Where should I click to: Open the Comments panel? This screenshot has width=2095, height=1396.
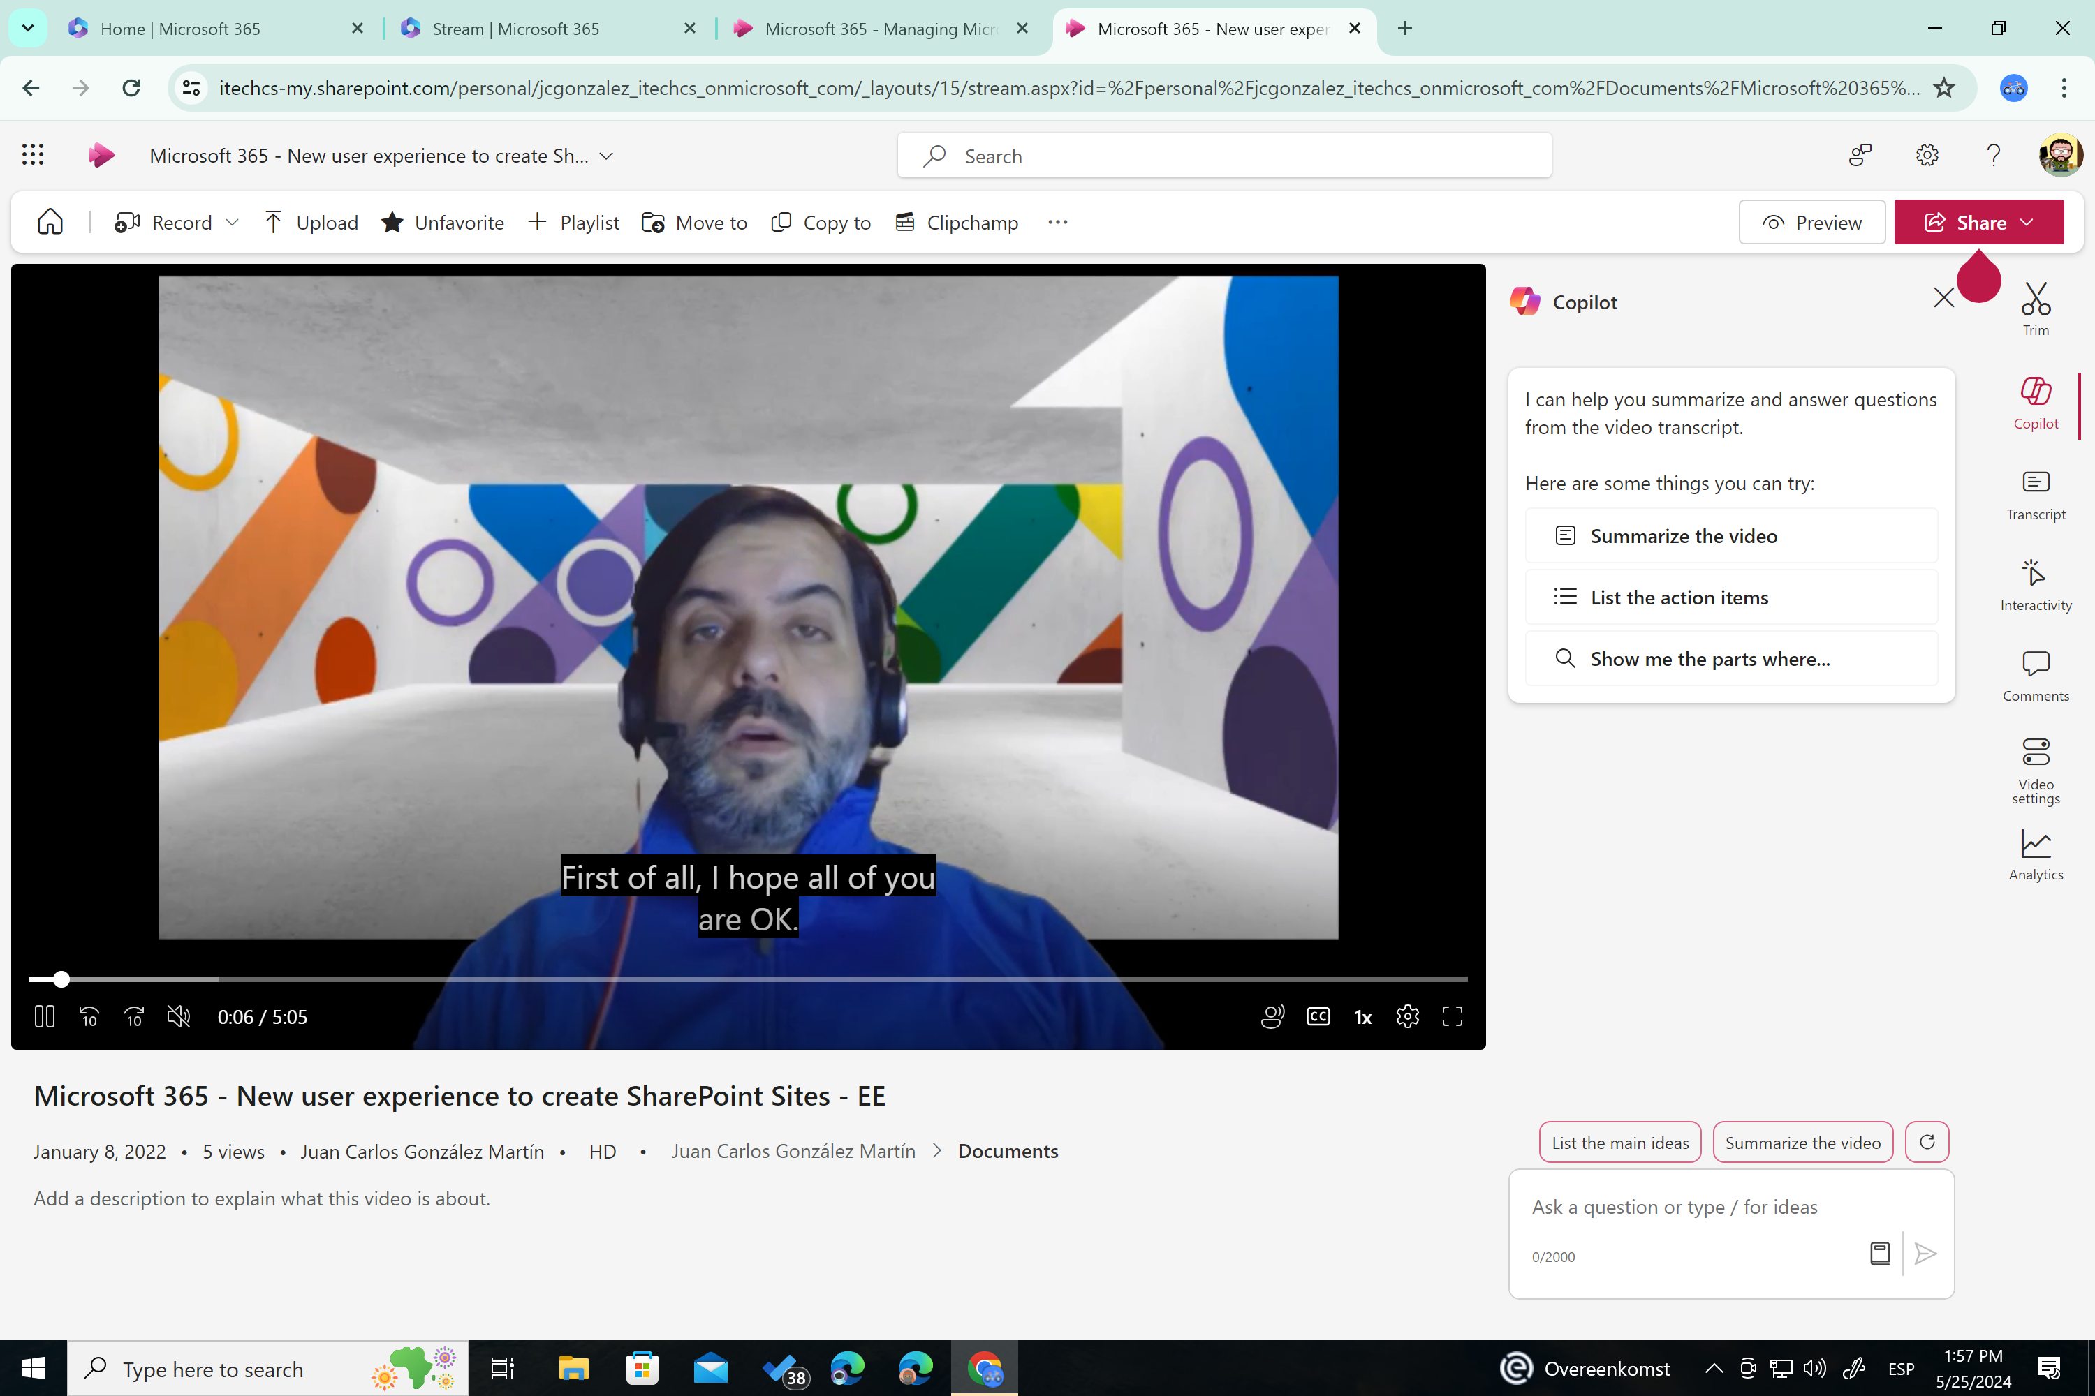[2036, 674]
